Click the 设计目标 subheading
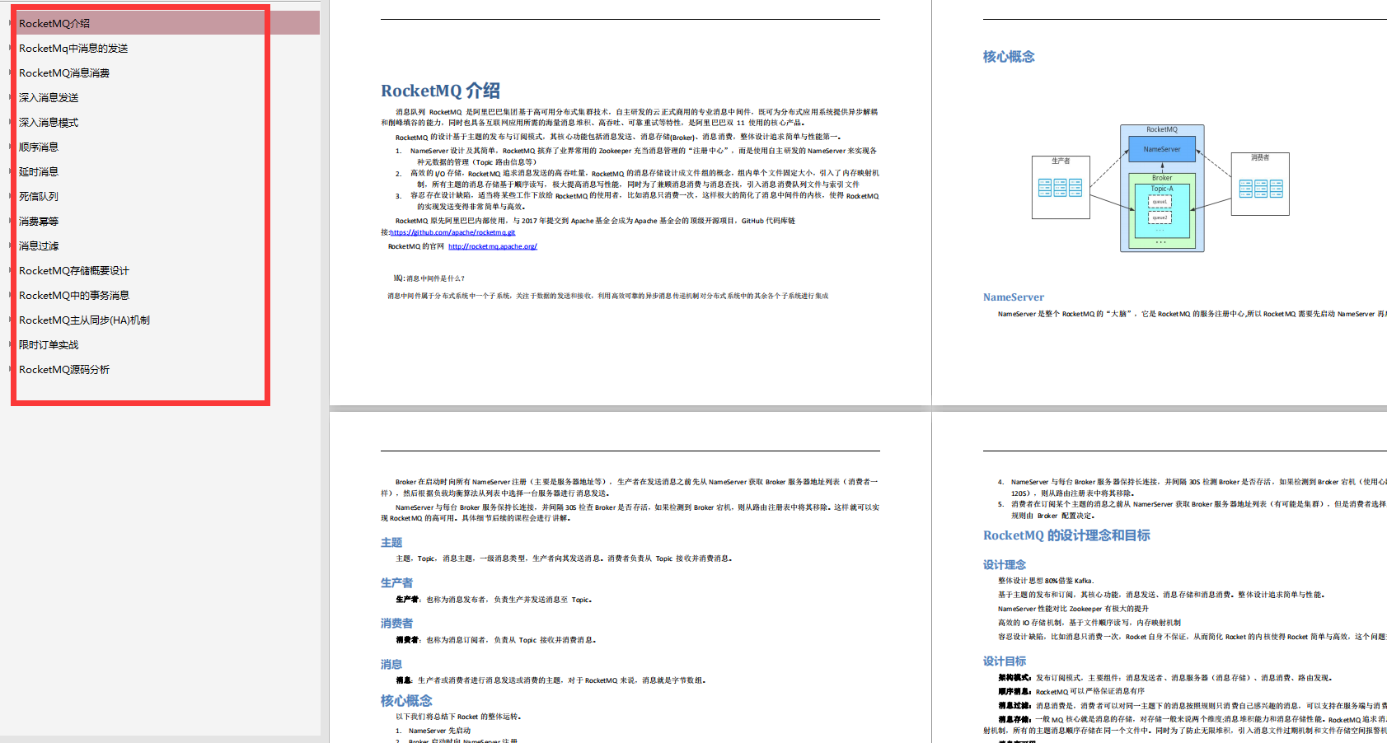 coord(1005,661)
